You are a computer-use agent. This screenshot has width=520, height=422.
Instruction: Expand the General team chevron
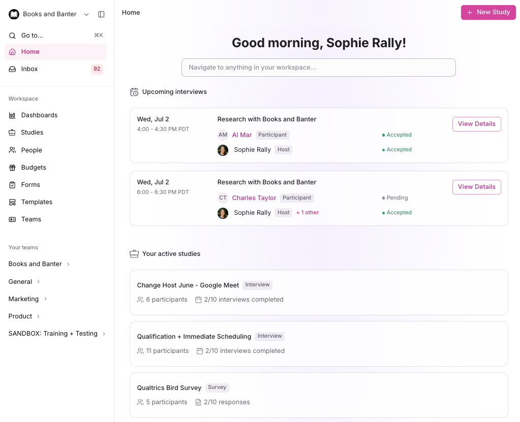coord(39,281)
